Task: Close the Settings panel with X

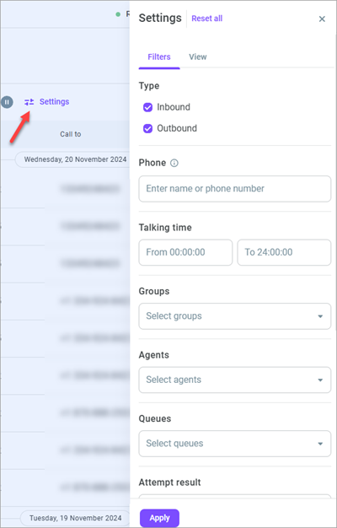Action: coord(322,19)
